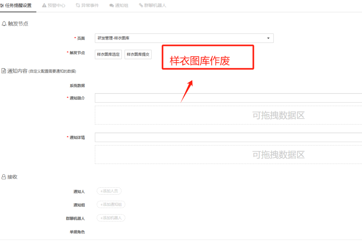Image resolution: width=362 pixels, height=244 pixels.
Task: Focus the 通知简介 input field
Action: click(228, 98)
